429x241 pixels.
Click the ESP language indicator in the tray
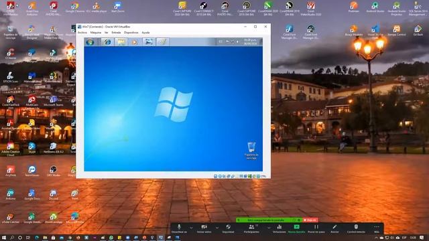(x=404, y=238)
